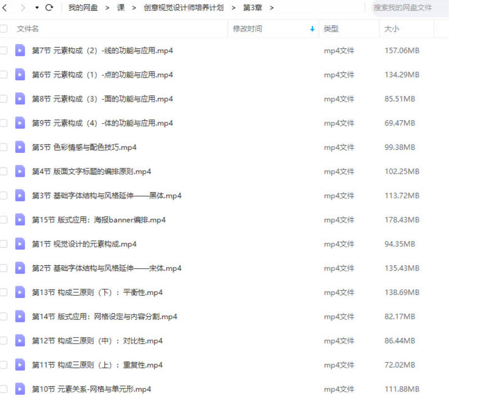Click video icon of 第9节 体的功能与应用
This screenshot has width=479, height=409.
click(x=20, y=123)
